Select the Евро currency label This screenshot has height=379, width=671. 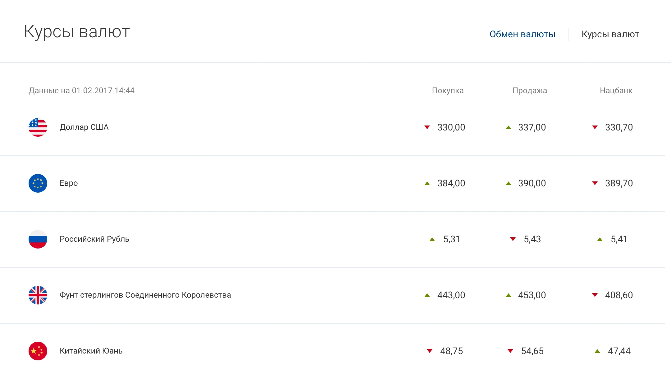[69, 183]
